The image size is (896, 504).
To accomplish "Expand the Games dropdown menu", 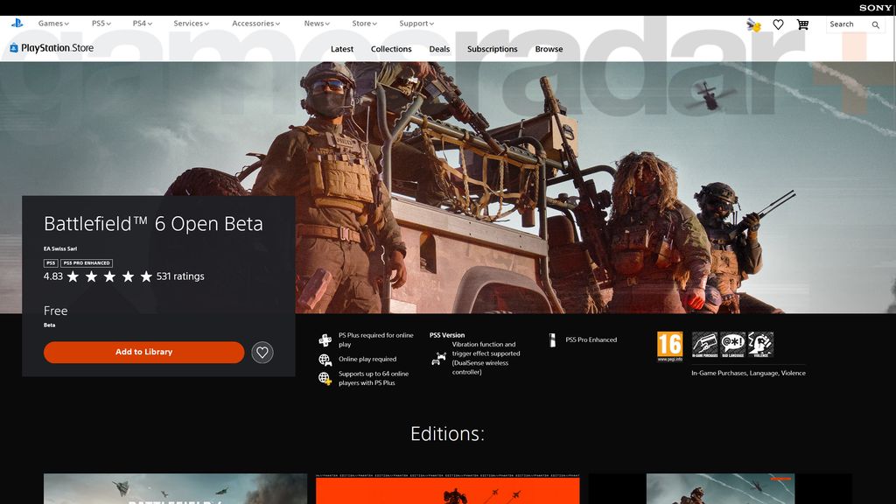I will 52,24.
